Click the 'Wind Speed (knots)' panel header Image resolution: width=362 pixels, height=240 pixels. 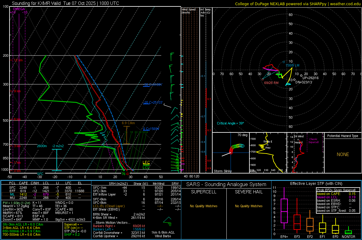[x=189, y=11]
